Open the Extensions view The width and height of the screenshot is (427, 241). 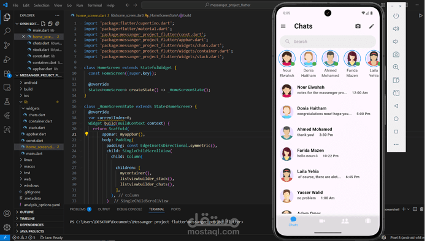pos(7,73)
